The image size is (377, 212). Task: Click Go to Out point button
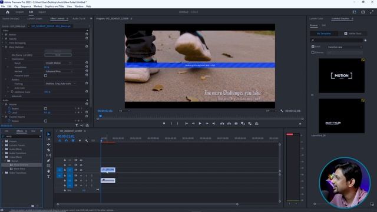pos(214,124)
